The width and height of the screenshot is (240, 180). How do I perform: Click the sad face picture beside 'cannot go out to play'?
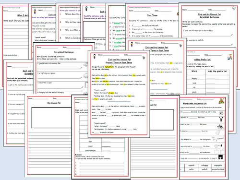pos(221,113)
